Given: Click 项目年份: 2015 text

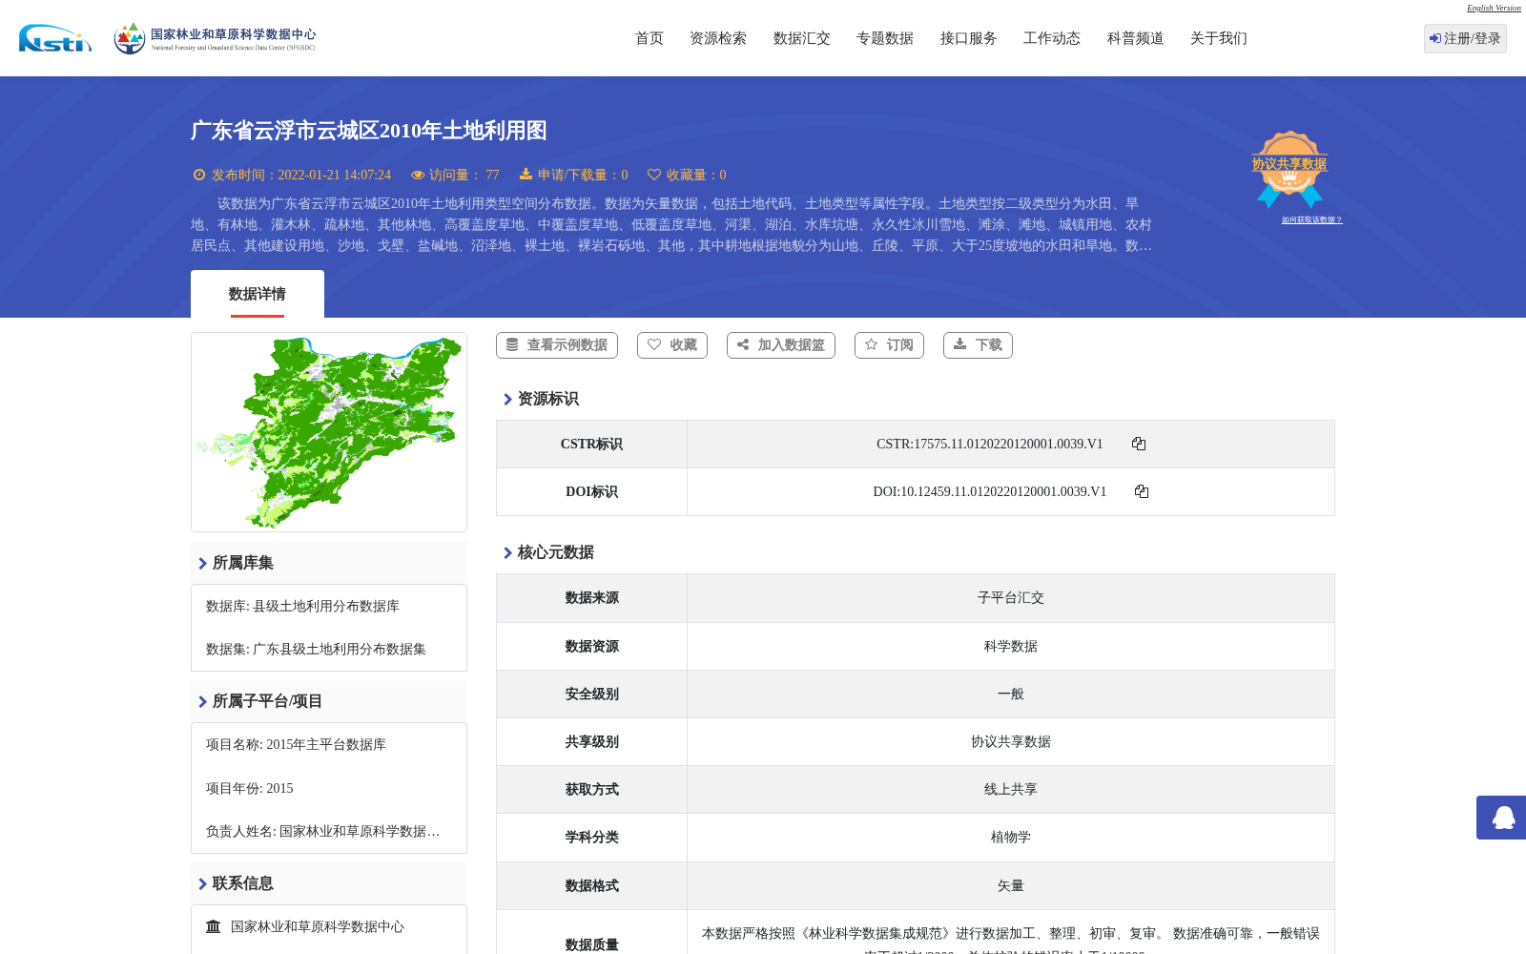Looking at the screenshot, I should 250,788.
